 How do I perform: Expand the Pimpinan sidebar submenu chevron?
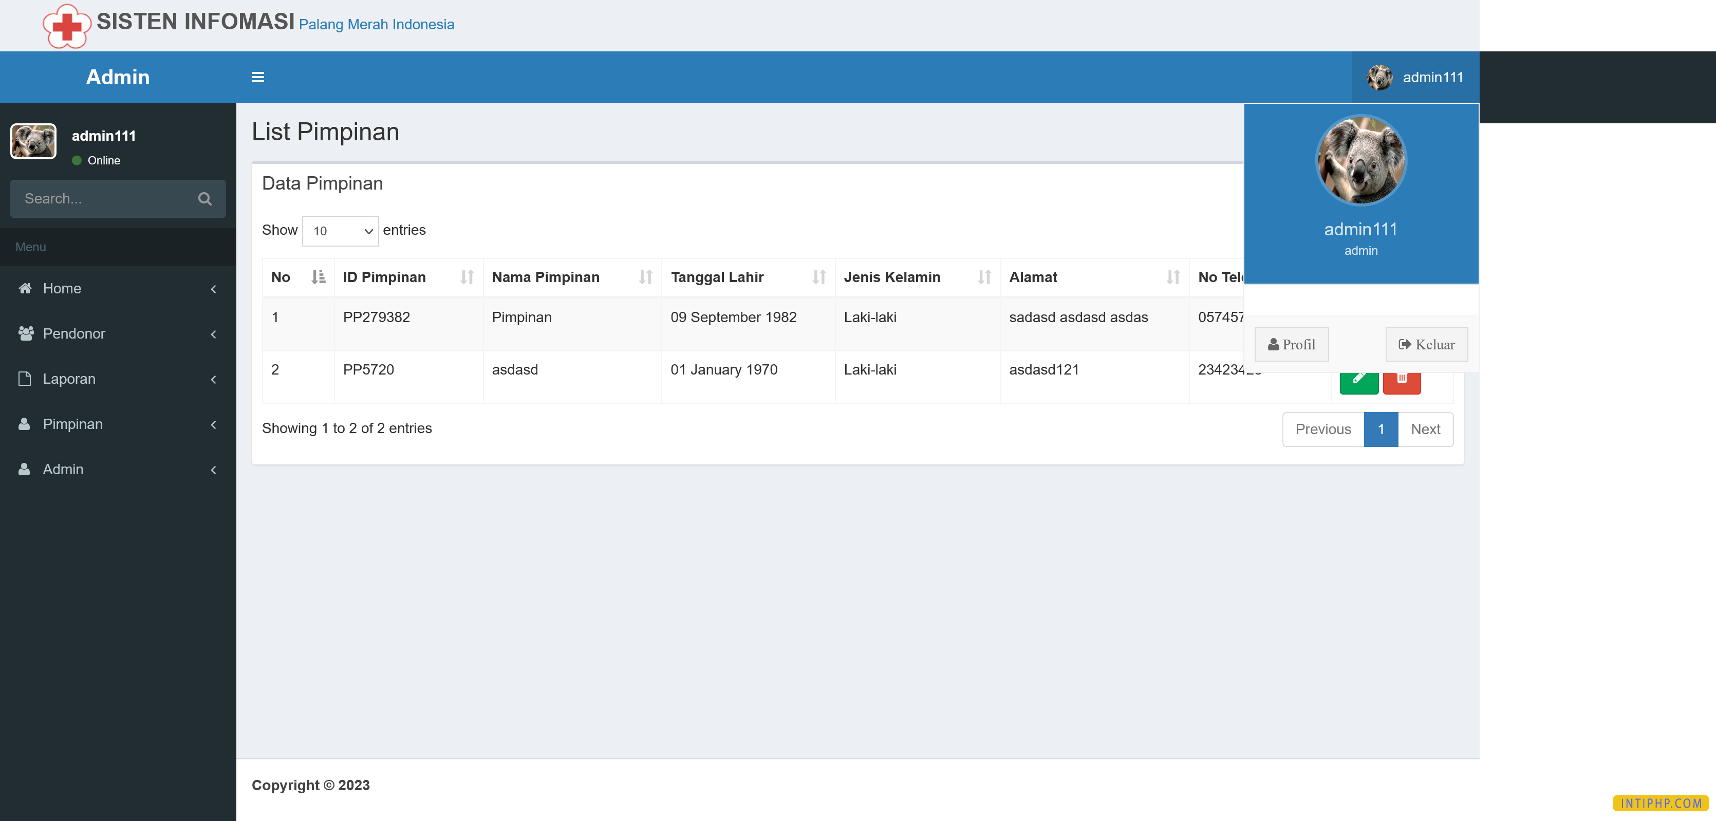tap(213, 424)
